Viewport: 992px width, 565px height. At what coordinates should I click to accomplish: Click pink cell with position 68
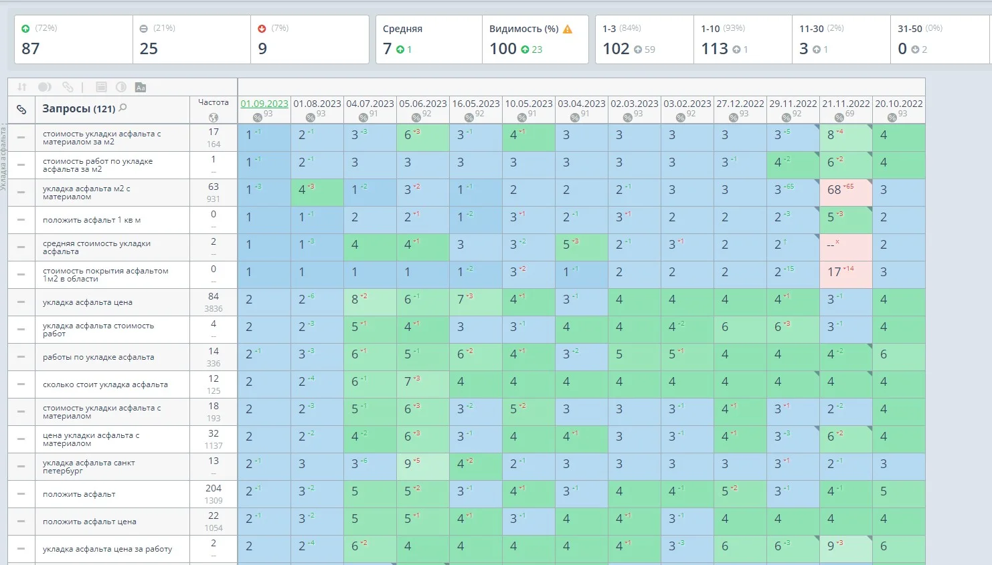pyautogui.click(x=845, y=190)
